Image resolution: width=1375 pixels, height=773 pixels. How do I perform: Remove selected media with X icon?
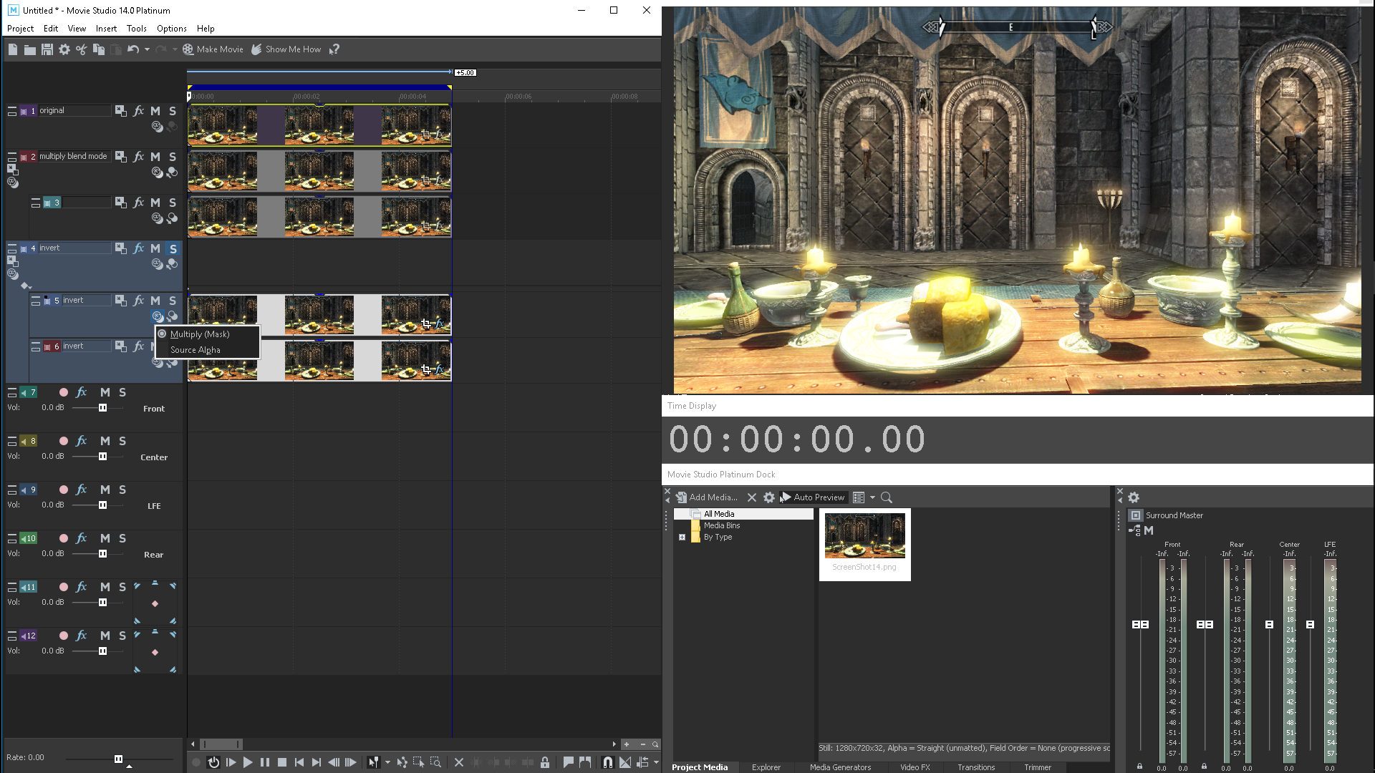pos(752,497)
